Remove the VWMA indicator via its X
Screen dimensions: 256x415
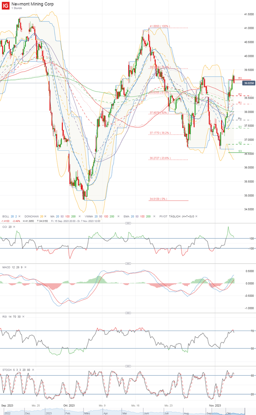coord(118,216)
